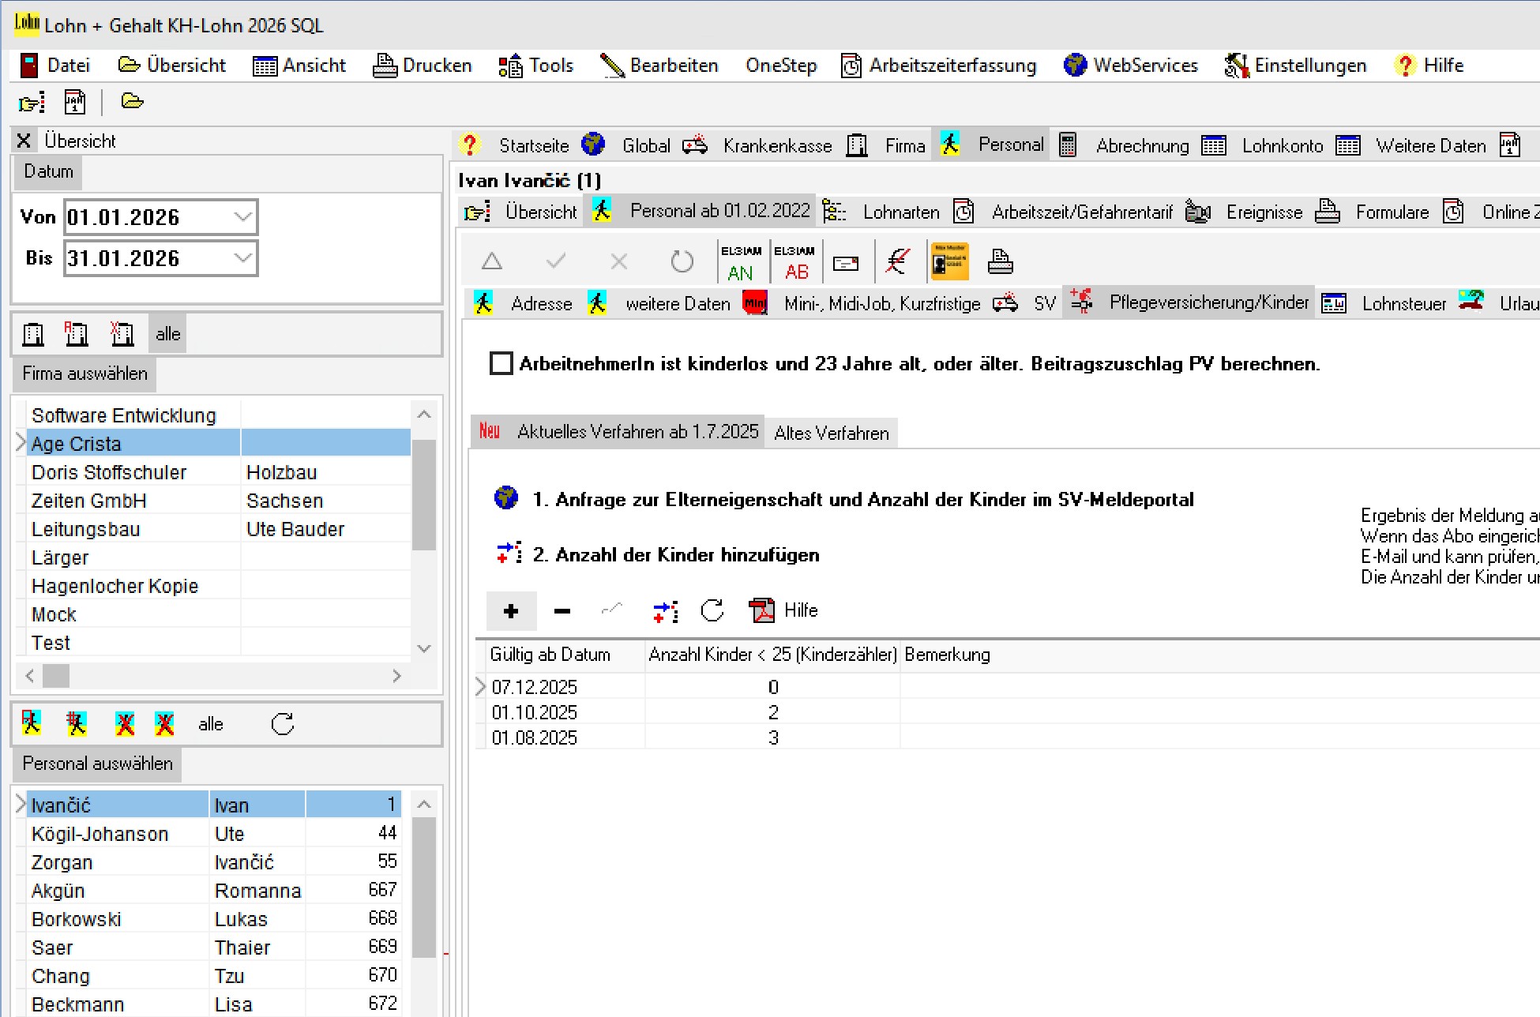Click the printer icon in personal toolbar
This screenshot has height=1017, width=1540.
(1000, 262)
